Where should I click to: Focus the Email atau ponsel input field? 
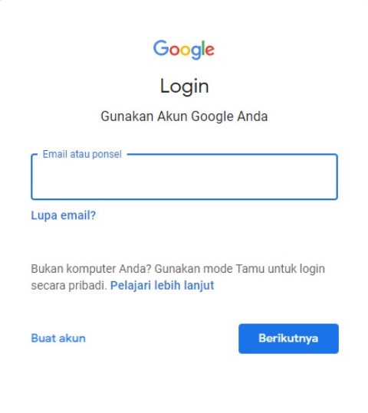pyautogui.click(x=184, y=177)
